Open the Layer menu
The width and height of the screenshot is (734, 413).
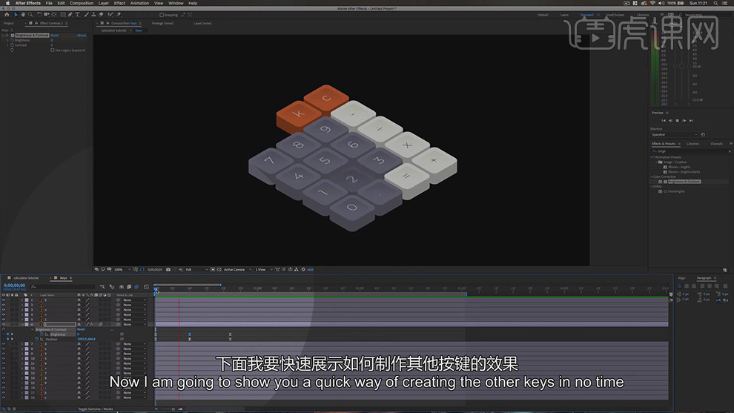[x=104, y=3]
